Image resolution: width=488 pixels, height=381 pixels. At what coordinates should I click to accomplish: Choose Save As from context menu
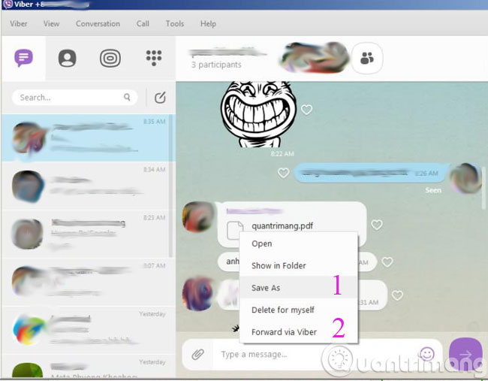(x=299, y=288)
